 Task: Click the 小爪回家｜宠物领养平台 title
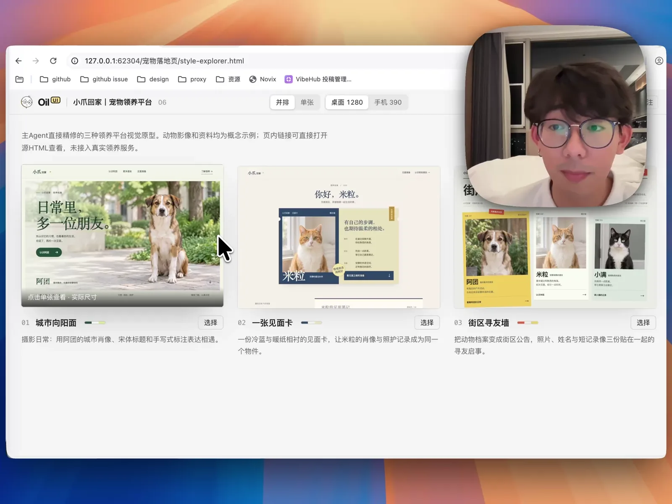click(112, 102)
